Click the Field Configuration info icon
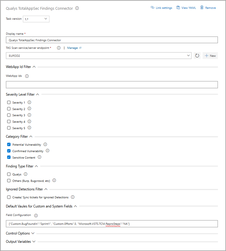This screenshot has height=251, width=226. click(36, 215)
